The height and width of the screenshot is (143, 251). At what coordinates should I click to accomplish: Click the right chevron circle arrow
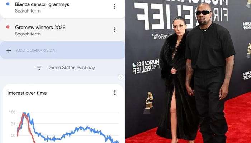121,77
